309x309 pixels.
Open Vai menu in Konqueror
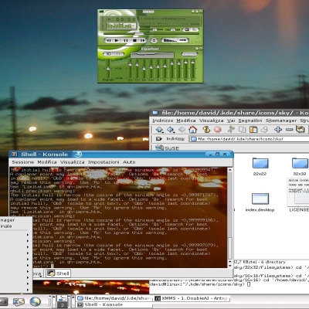(x=231, y=121)
